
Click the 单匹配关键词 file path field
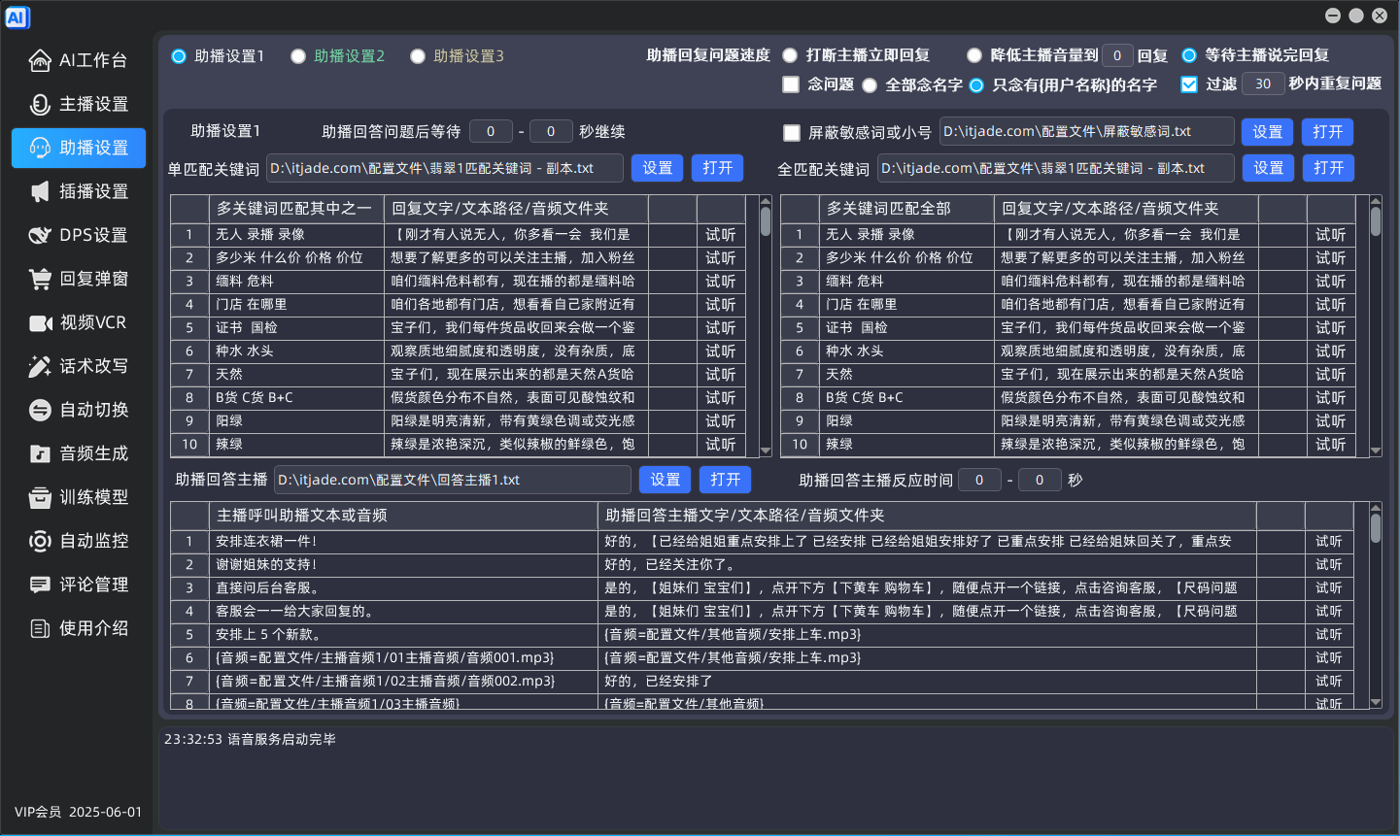pos(444,168)
